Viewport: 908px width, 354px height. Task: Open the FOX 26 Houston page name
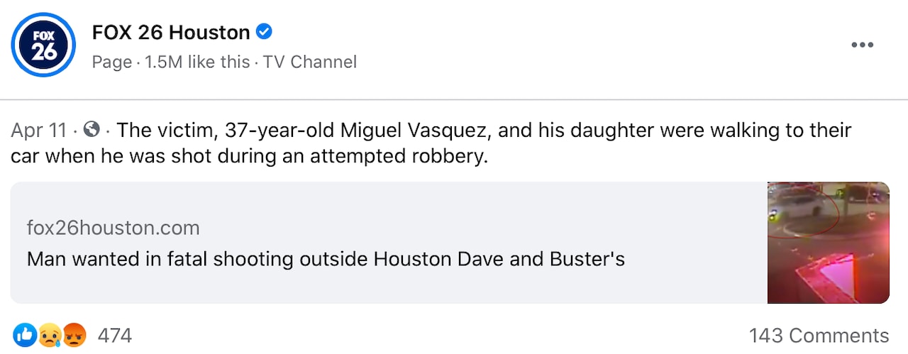pos(171,33)
